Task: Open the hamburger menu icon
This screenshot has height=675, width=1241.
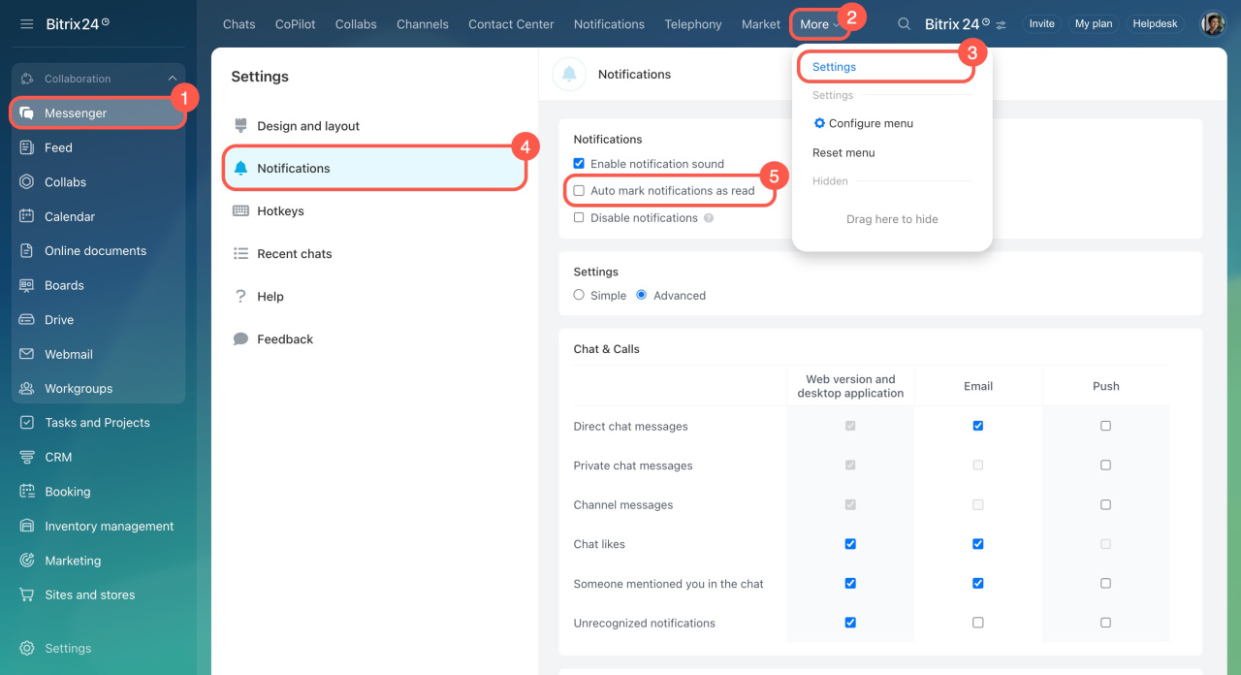Action: 27,24
